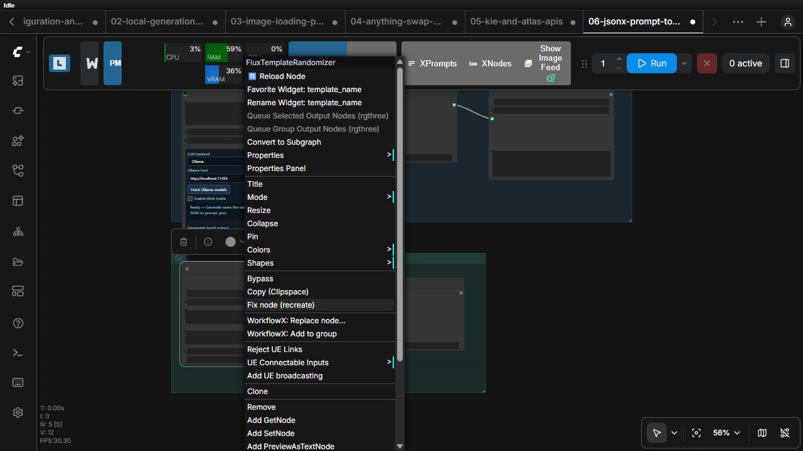The image size is (803, 451).
Task: Click the actionbar drag handle dots
Action: 585,63
